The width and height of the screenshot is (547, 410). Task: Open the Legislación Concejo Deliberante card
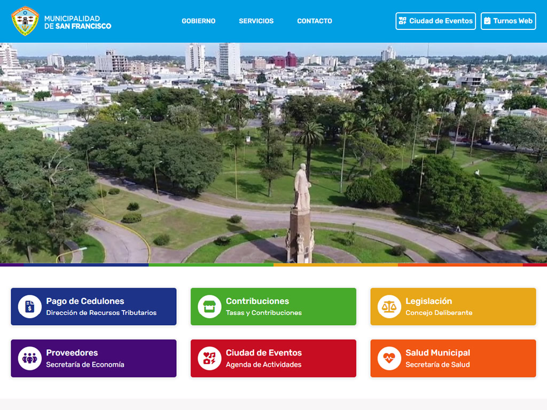pos(453,306)
